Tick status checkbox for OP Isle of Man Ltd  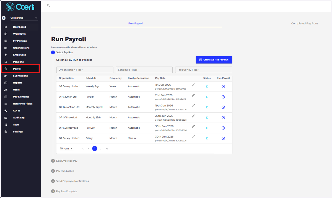[207, 107]
